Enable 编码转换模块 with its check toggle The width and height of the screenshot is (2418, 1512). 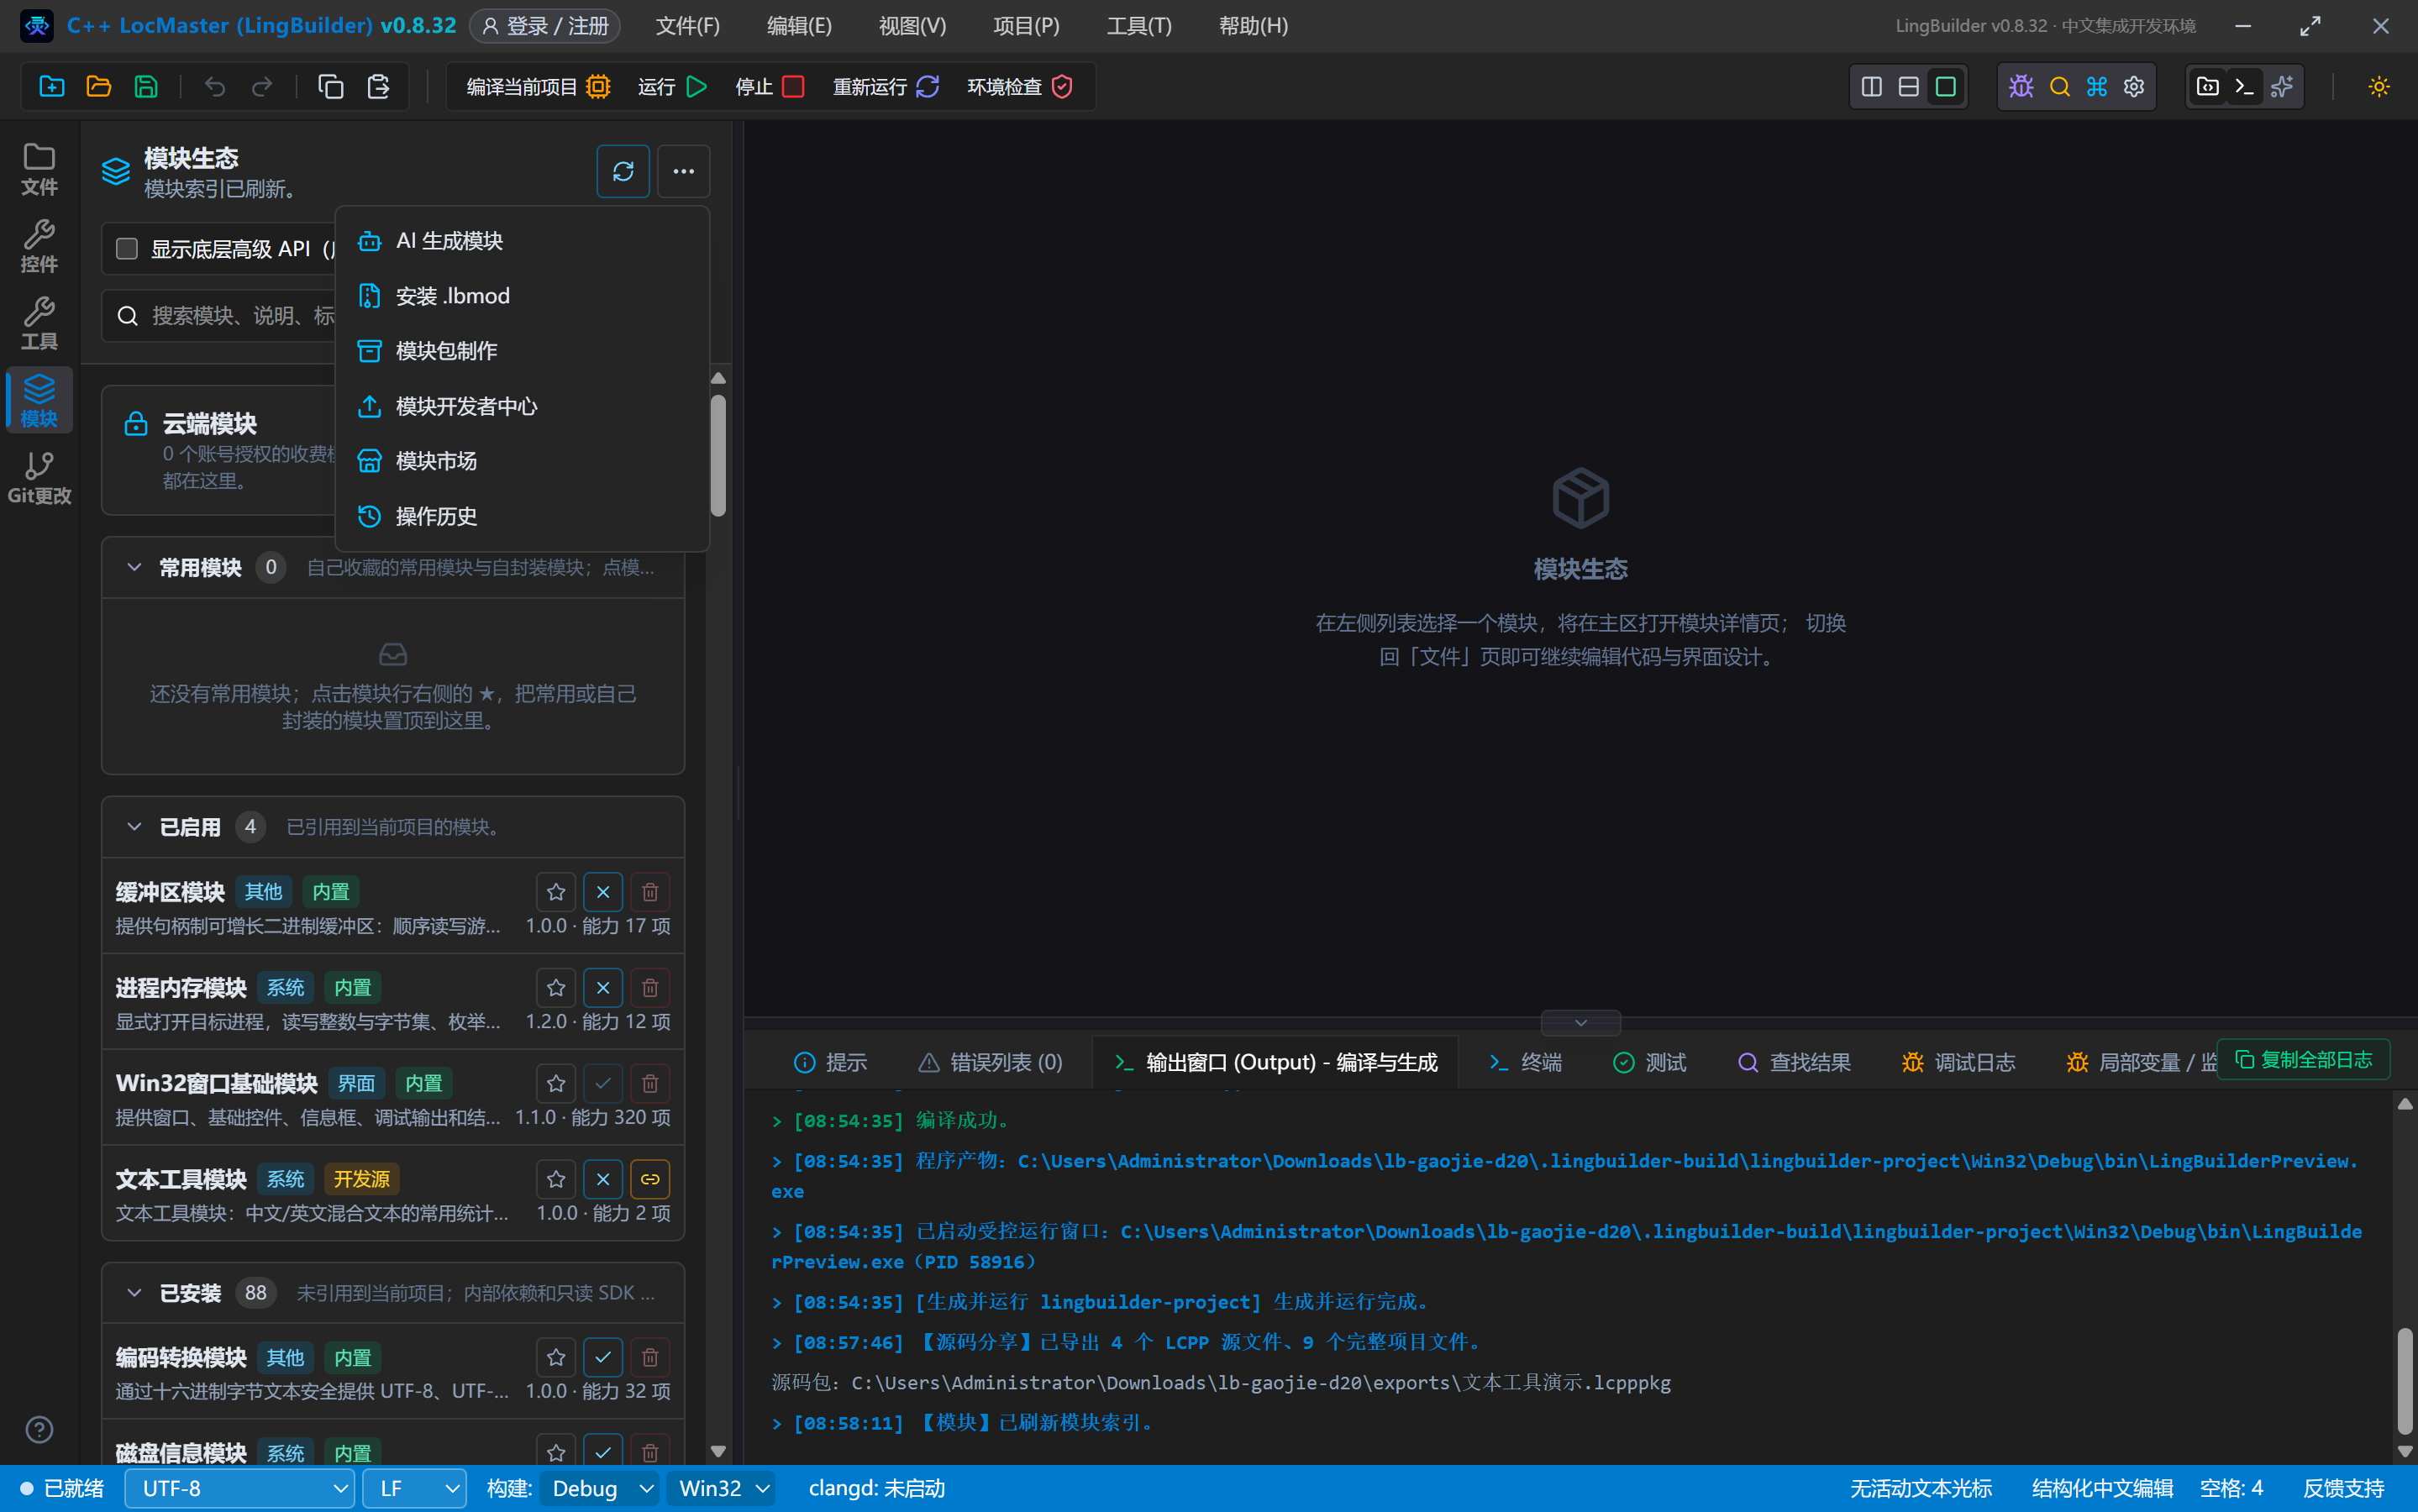coord(603,1358)
